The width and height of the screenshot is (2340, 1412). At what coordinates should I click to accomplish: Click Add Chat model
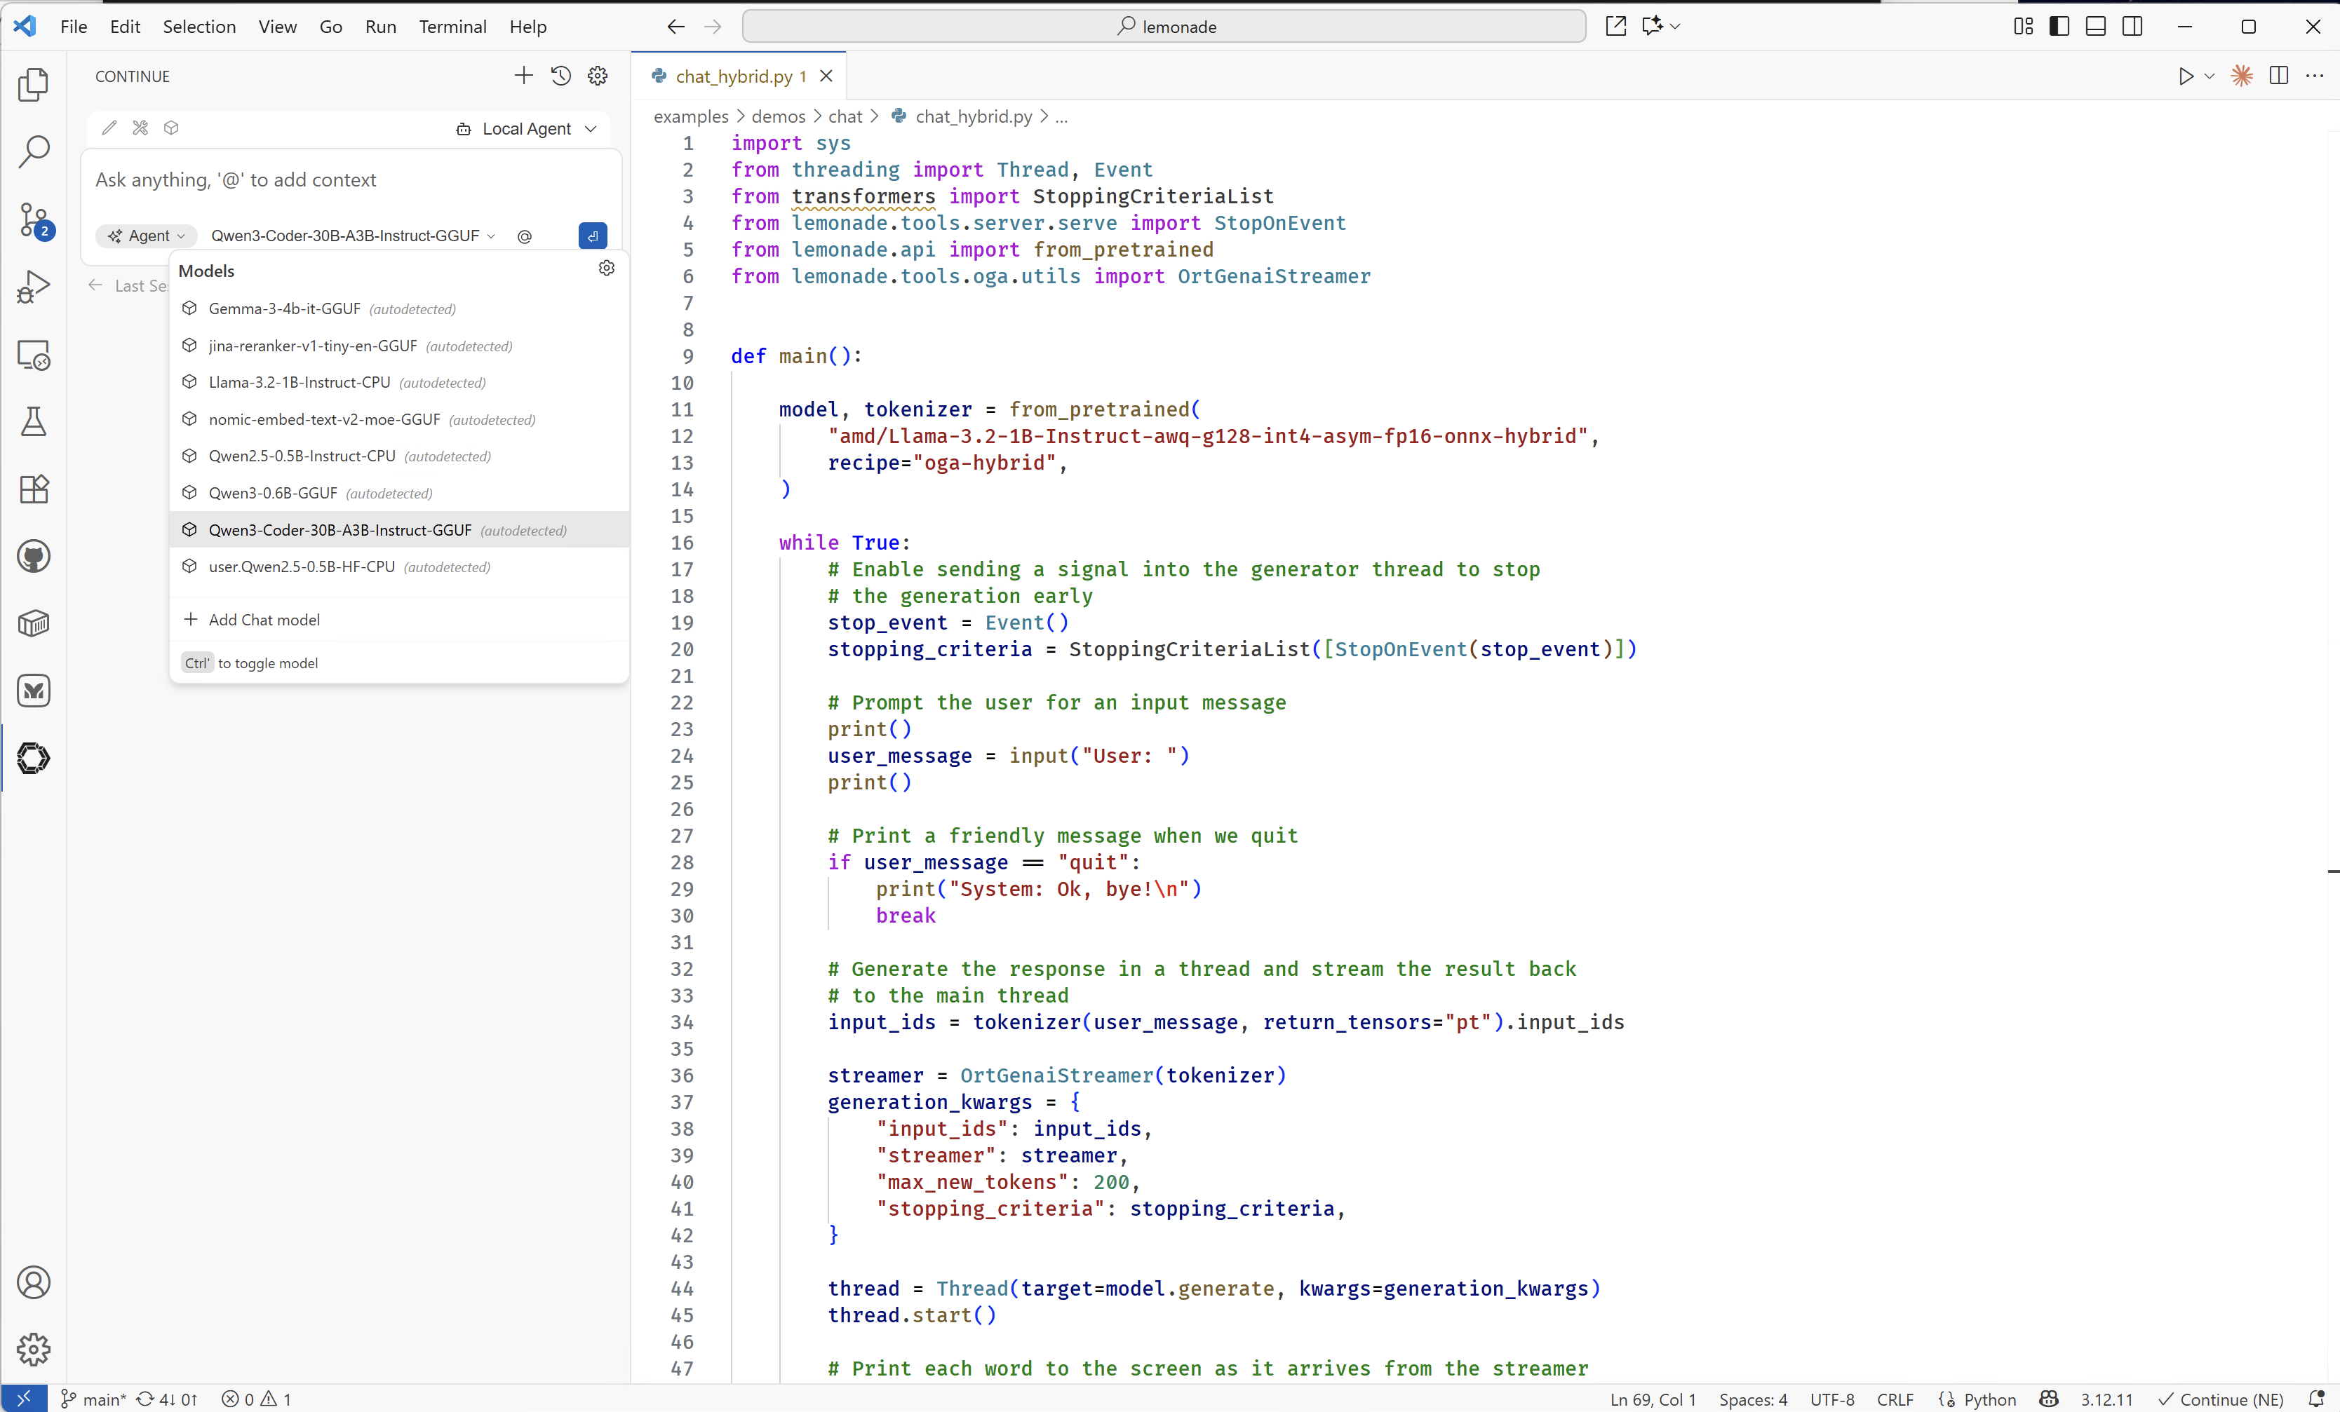click(x=263, y=620)
